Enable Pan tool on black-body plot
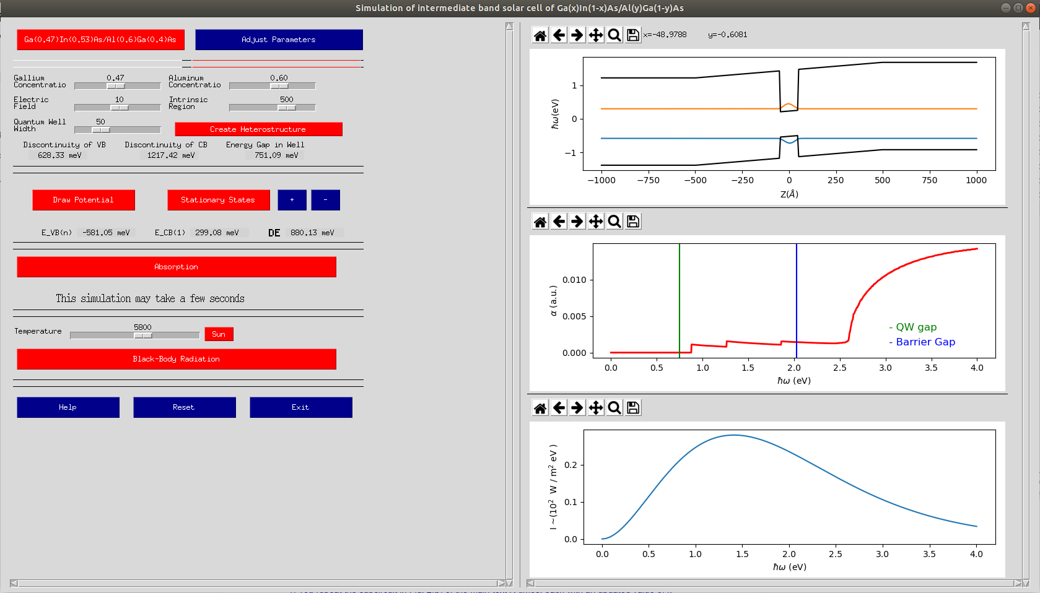The width and height of the screenshot is (1040, 593). (x=596, y=408)
